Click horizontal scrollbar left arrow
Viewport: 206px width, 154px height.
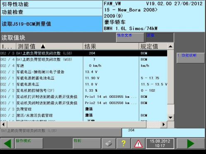pos(3,124)
